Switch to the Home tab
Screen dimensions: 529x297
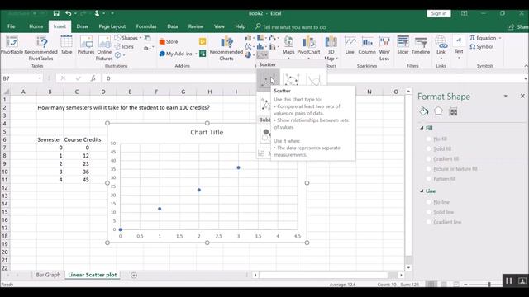point(36,26)
